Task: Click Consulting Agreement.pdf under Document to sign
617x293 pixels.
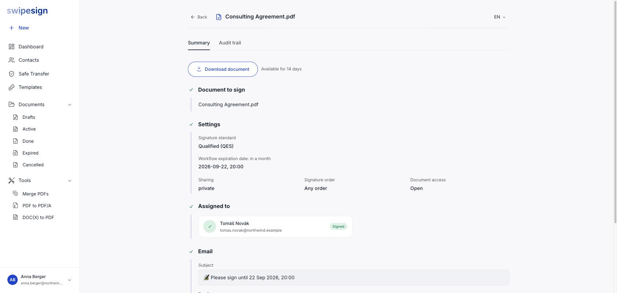Action: [x=228, y=105]
